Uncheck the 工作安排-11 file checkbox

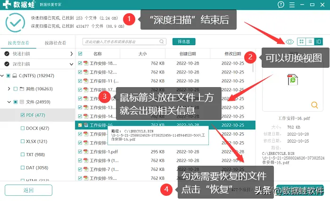(x=80, y=81)
